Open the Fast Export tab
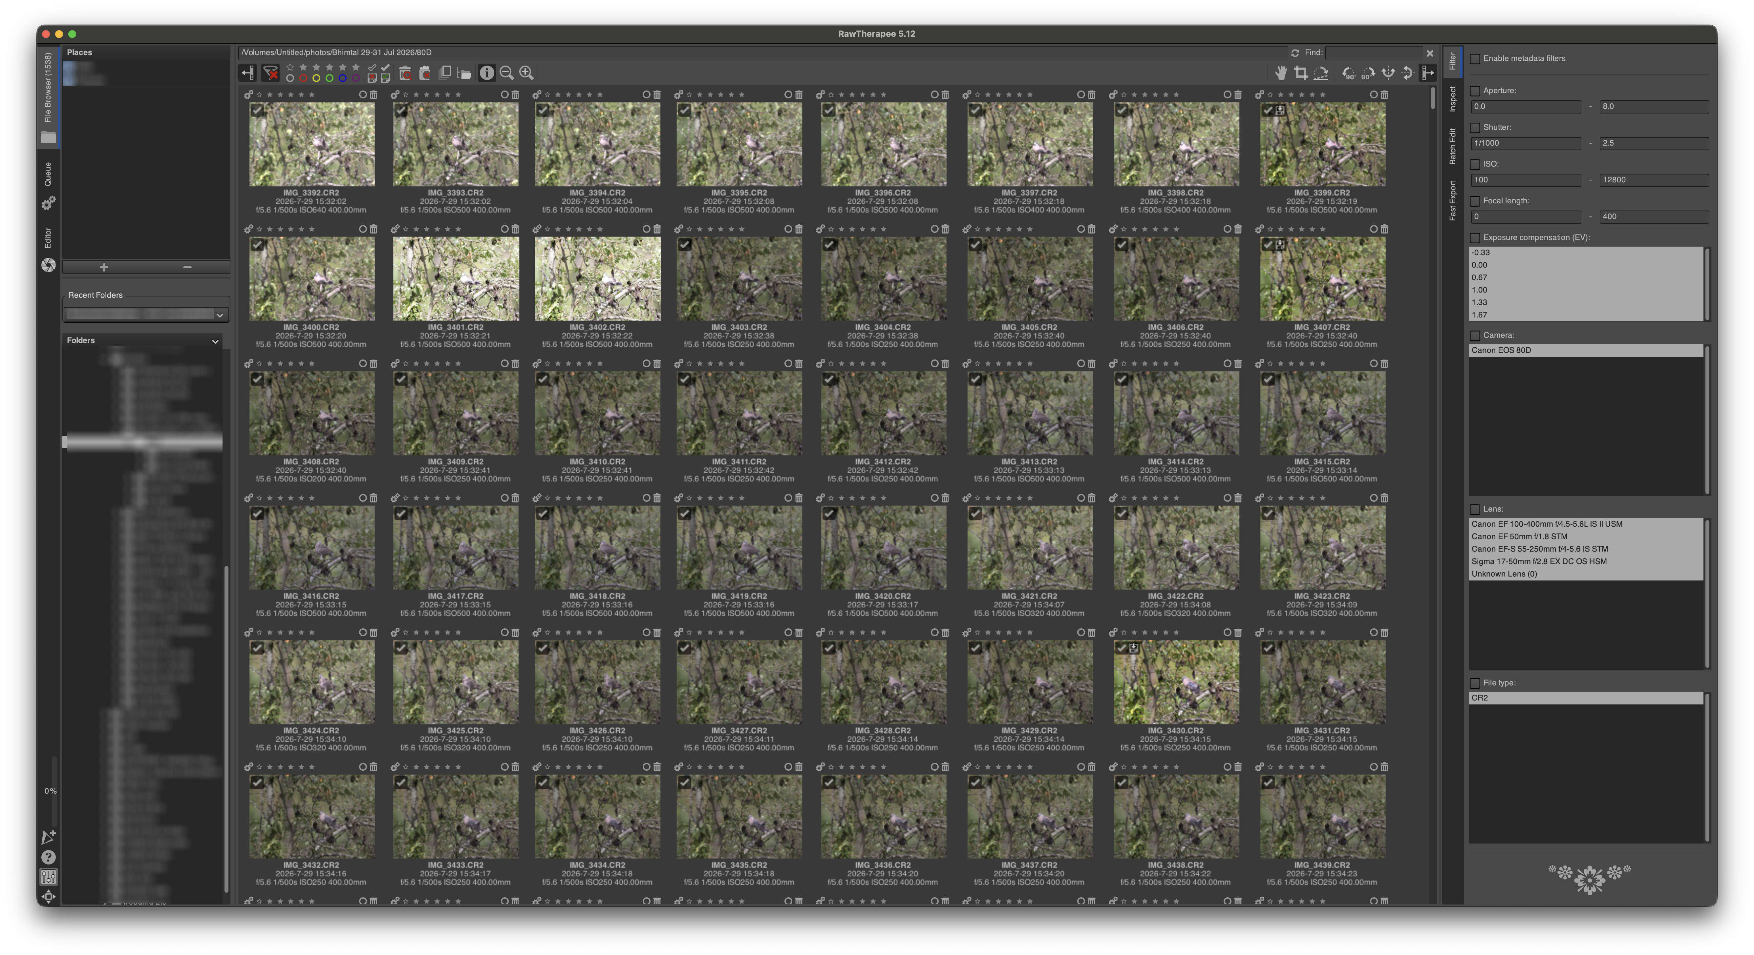The height and width of the screenshot is (955, 1754). point(1452,201)
